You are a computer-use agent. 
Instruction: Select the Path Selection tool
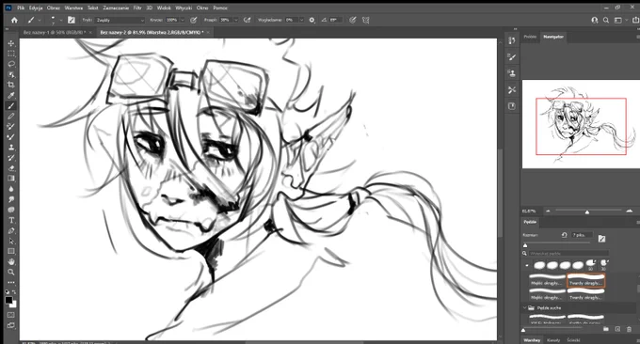pyautogui.click(x=11, y=241)
